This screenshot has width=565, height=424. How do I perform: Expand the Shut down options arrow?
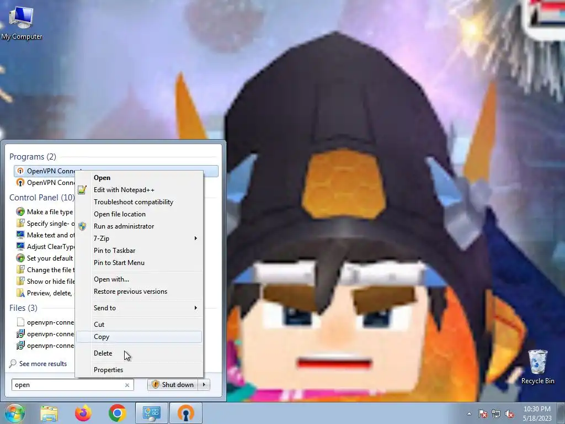pos(204,385)
